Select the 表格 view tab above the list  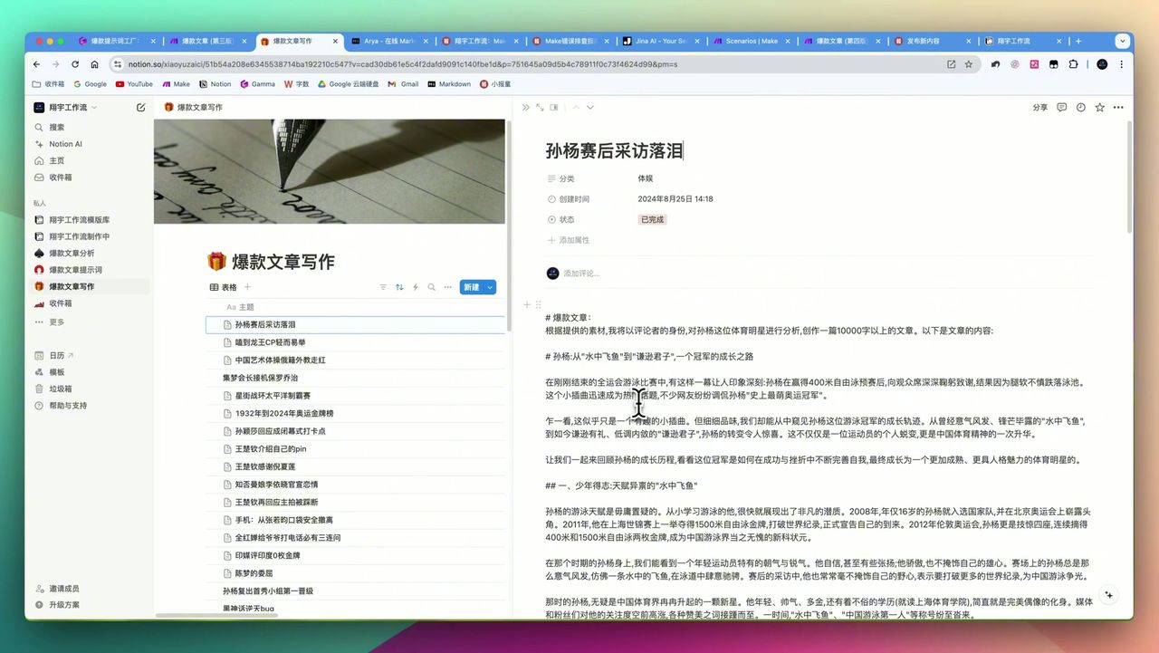coord(222,287)
